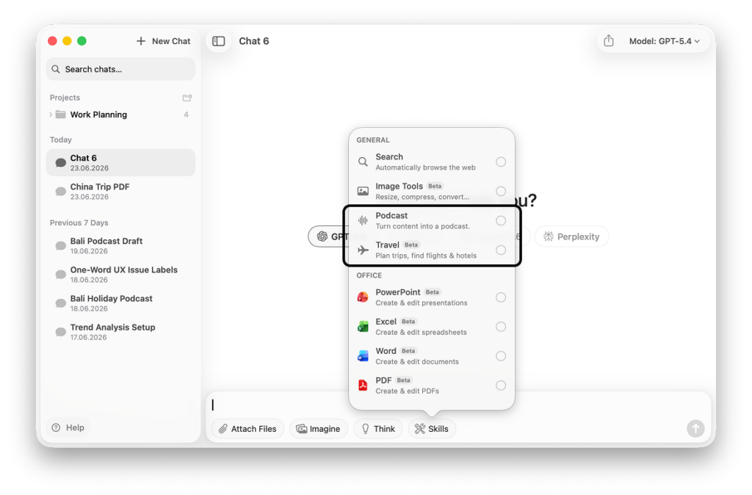This screenshot has height=495, width=752.
Task: Open the Bali Podcast Draft chat
Action: click(x=121, y=245)
